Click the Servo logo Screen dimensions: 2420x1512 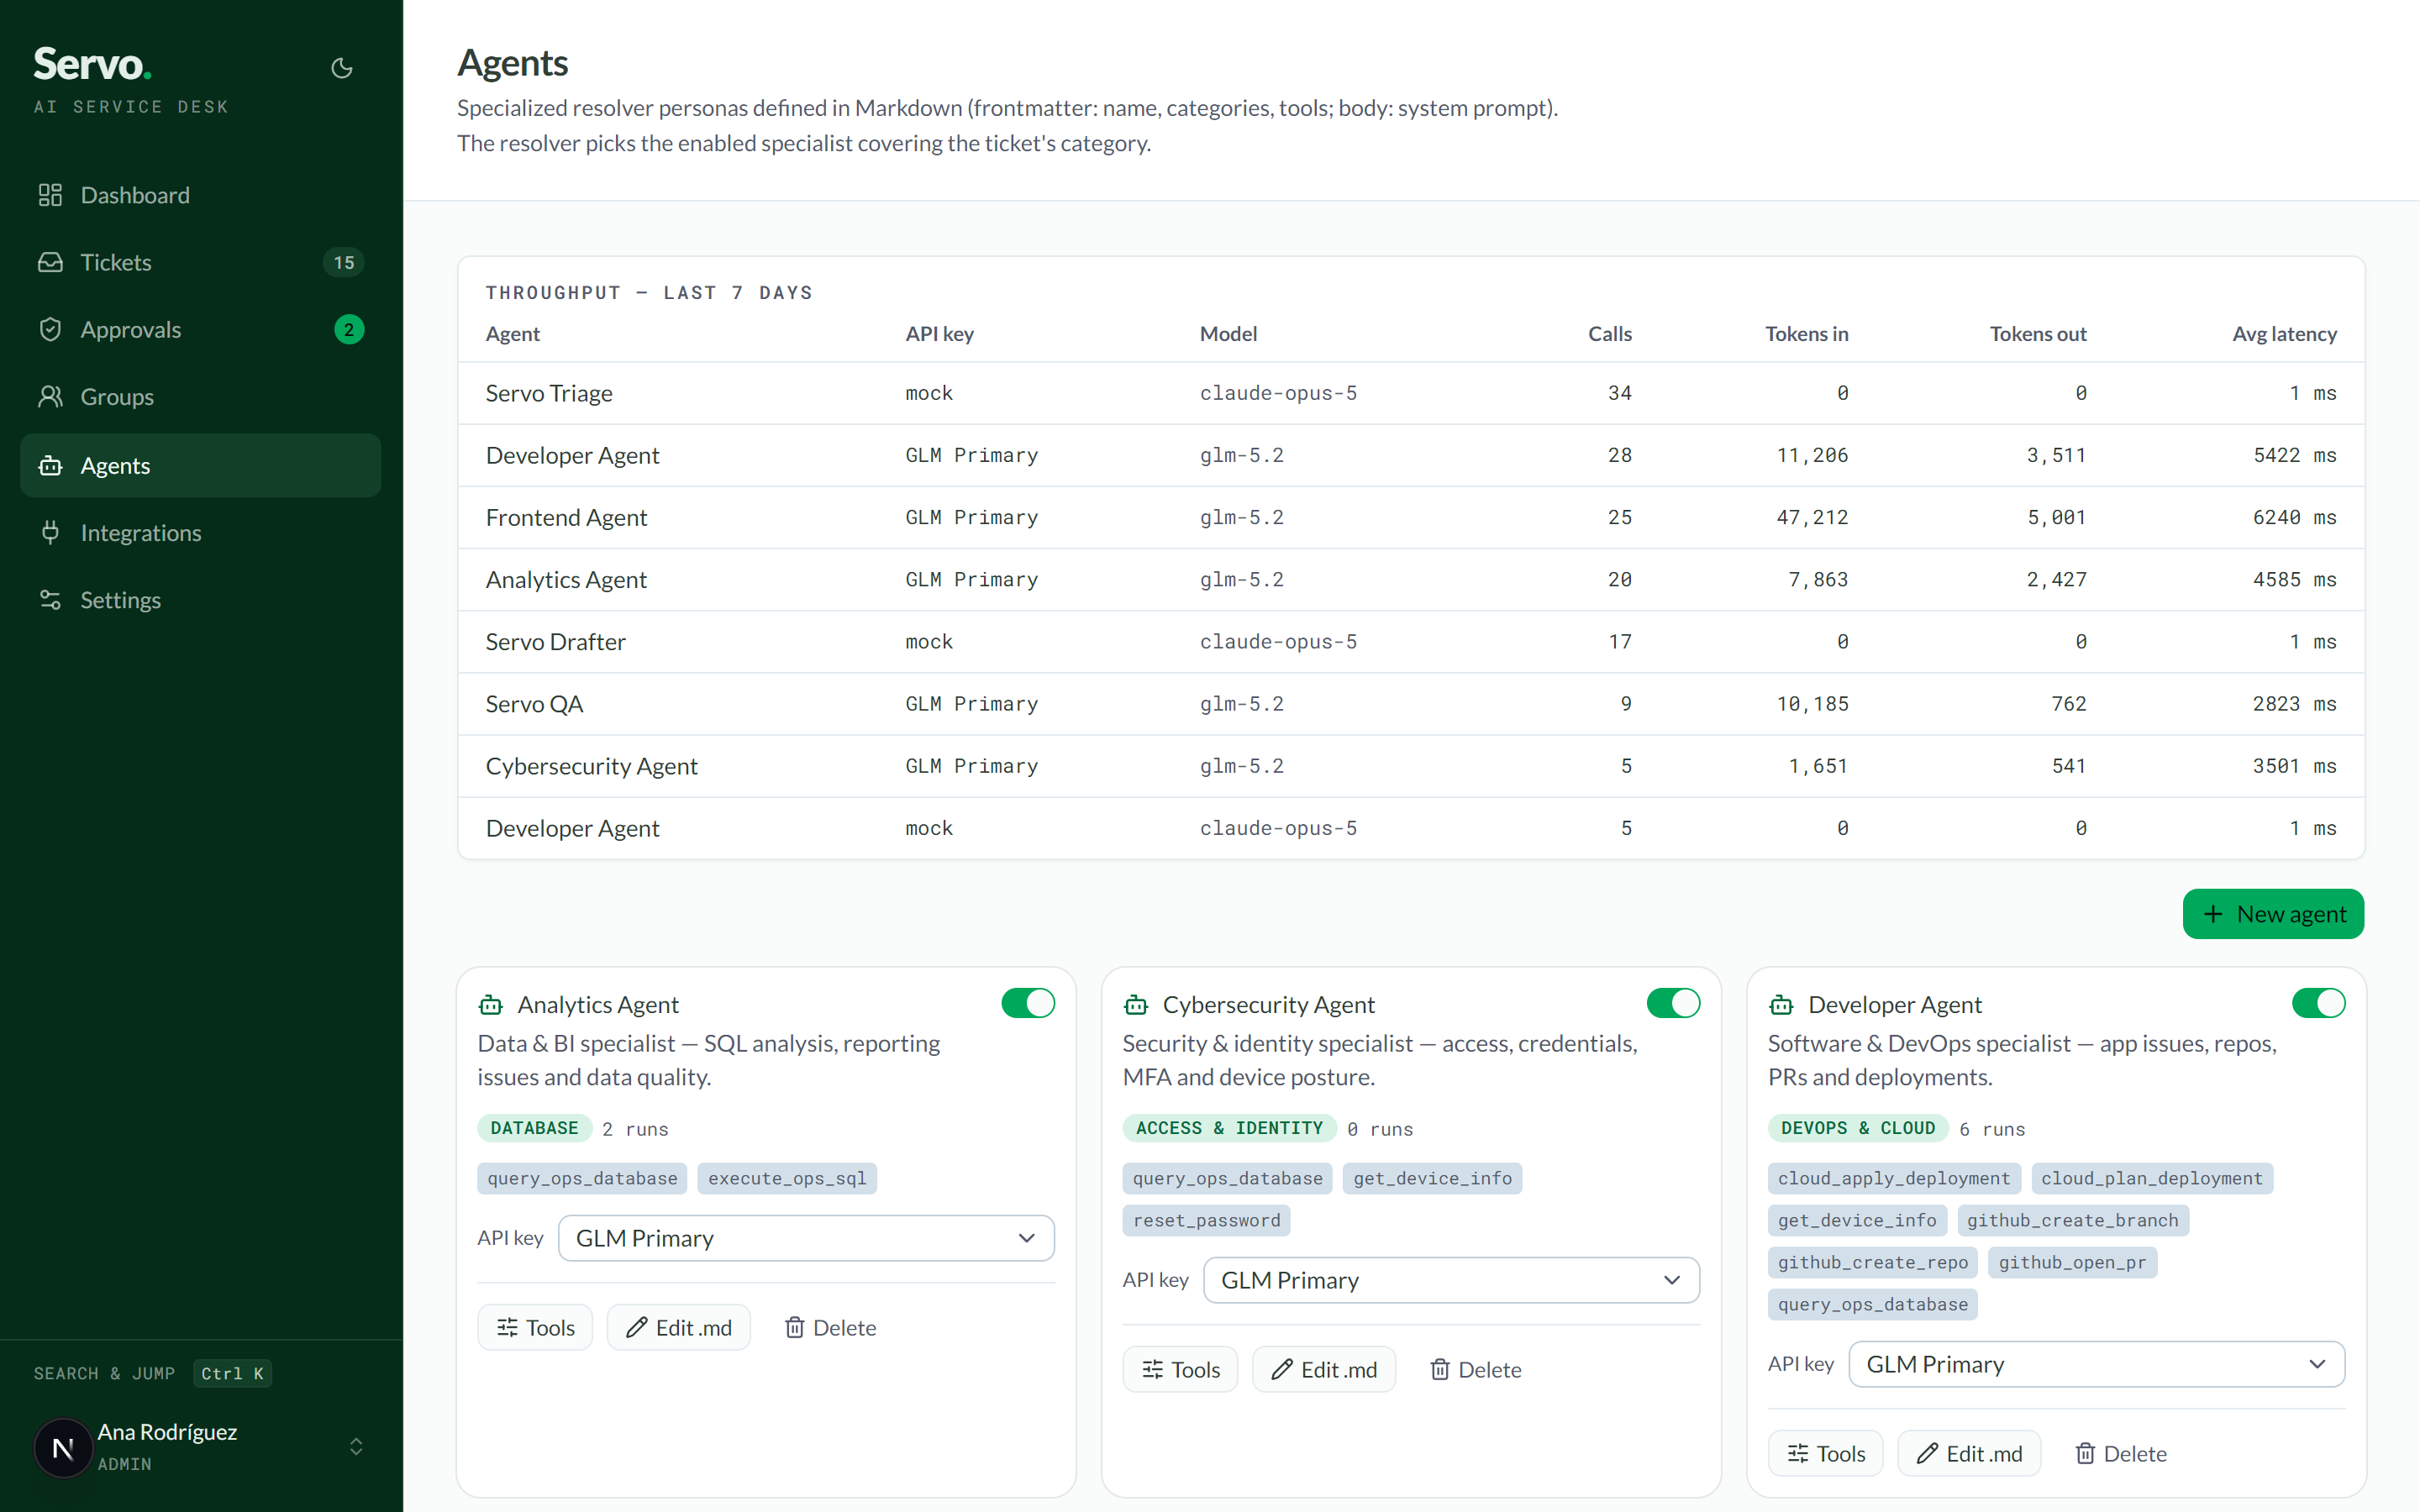tap(92, 64)
